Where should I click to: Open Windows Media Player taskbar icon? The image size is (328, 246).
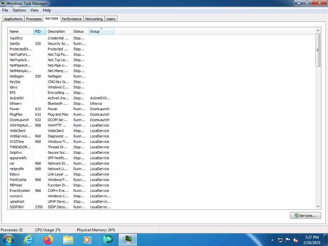click(x=87, y=240)
